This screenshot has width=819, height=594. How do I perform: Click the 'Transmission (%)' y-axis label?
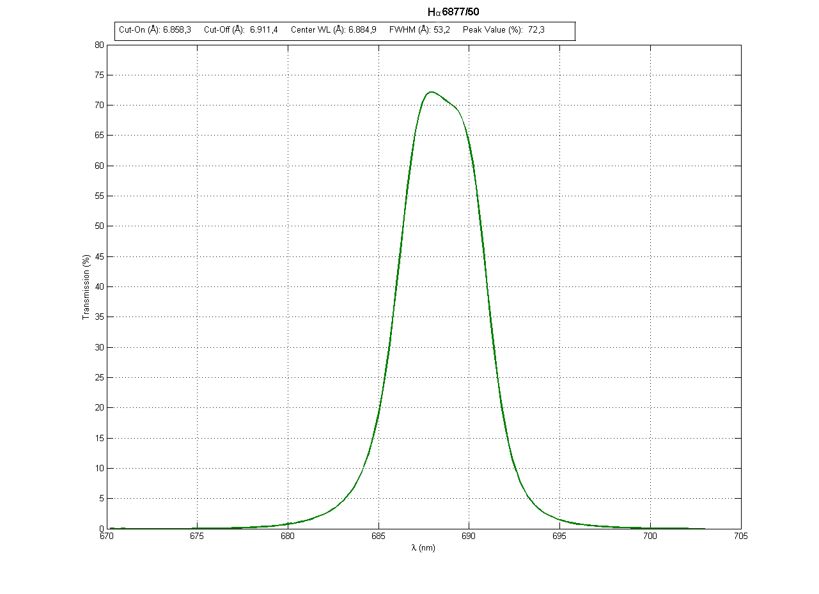click(86, 286)
